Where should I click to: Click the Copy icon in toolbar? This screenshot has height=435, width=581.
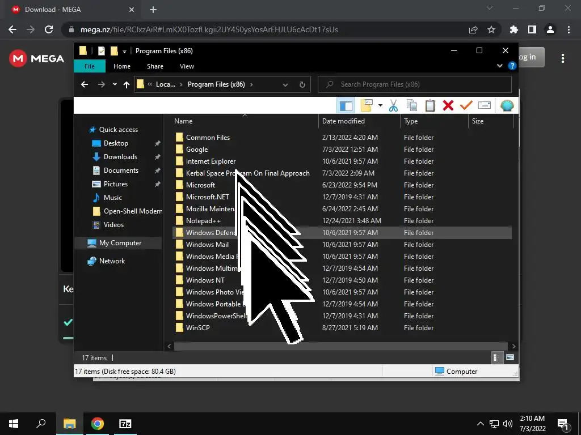coord(412,106)
